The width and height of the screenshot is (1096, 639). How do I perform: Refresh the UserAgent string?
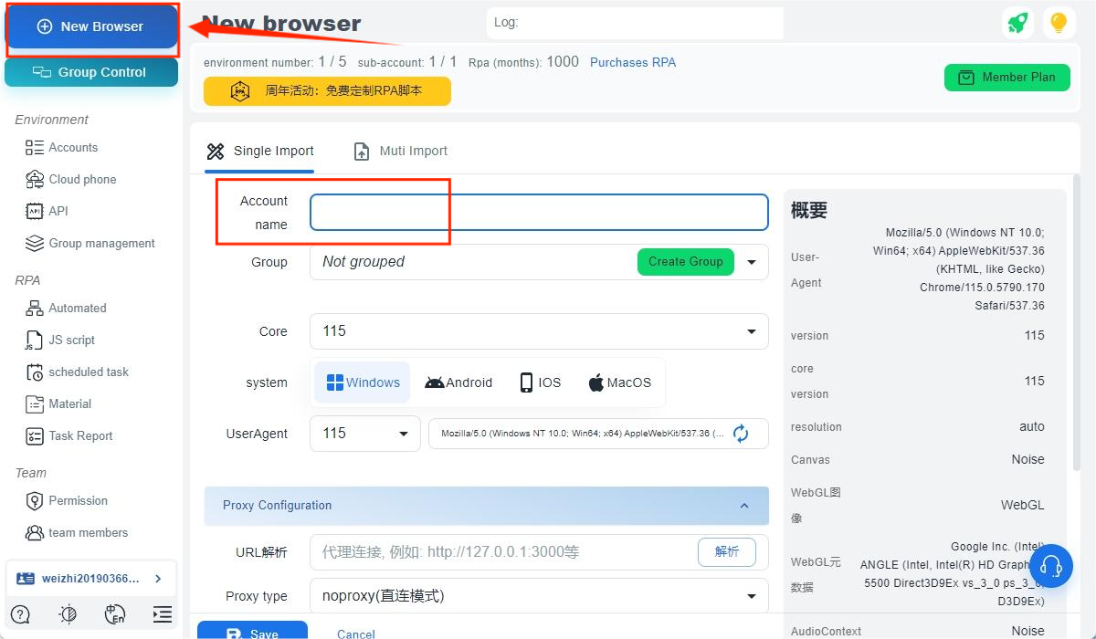click(741, 434)
